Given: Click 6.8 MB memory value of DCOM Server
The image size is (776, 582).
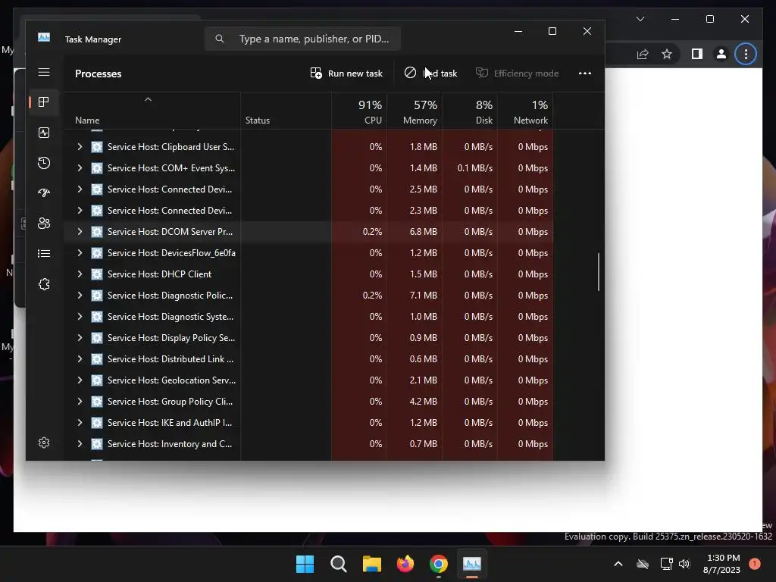Looking at the screenshot, I should [x=423, y=232].
